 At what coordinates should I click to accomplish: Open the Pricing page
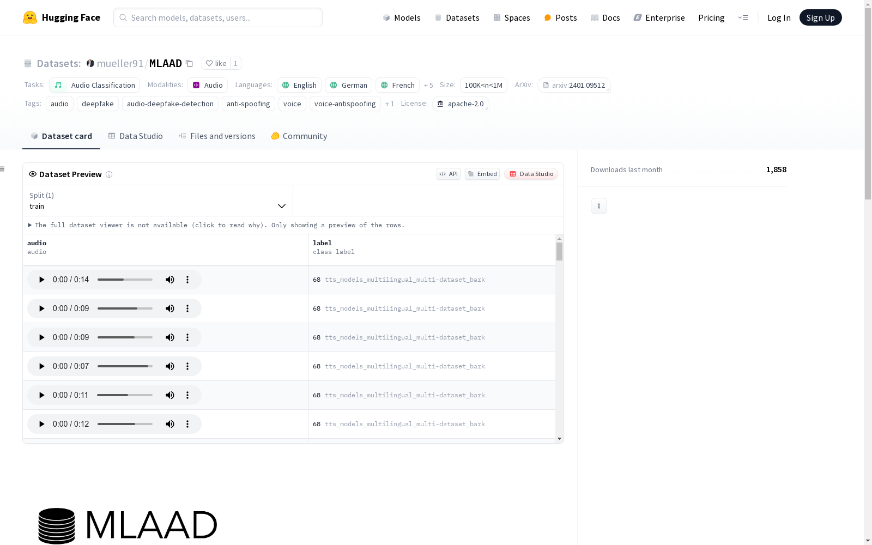tap(711, 17)
